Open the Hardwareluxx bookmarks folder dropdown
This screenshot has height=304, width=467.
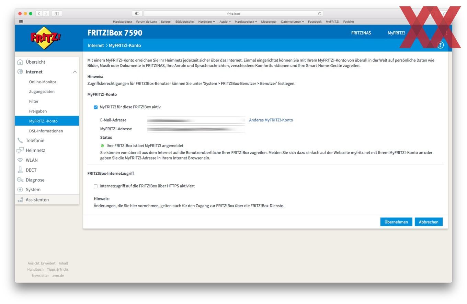tap(246, 22)
